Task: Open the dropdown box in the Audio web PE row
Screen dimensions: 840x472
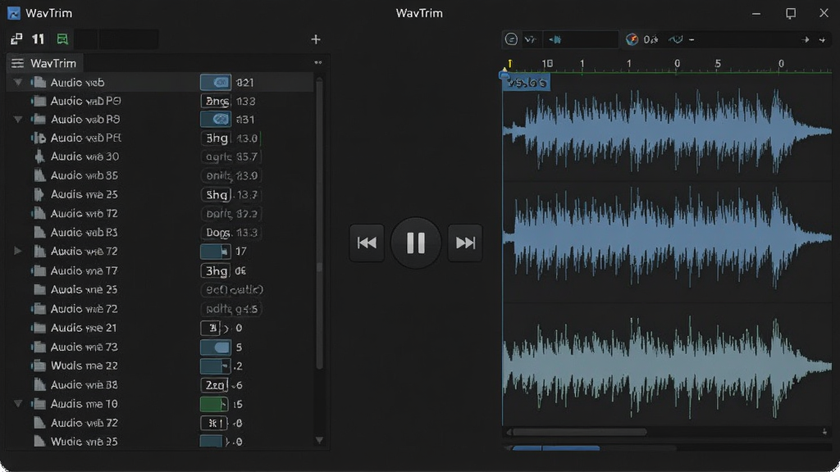Action: point(216,138)
